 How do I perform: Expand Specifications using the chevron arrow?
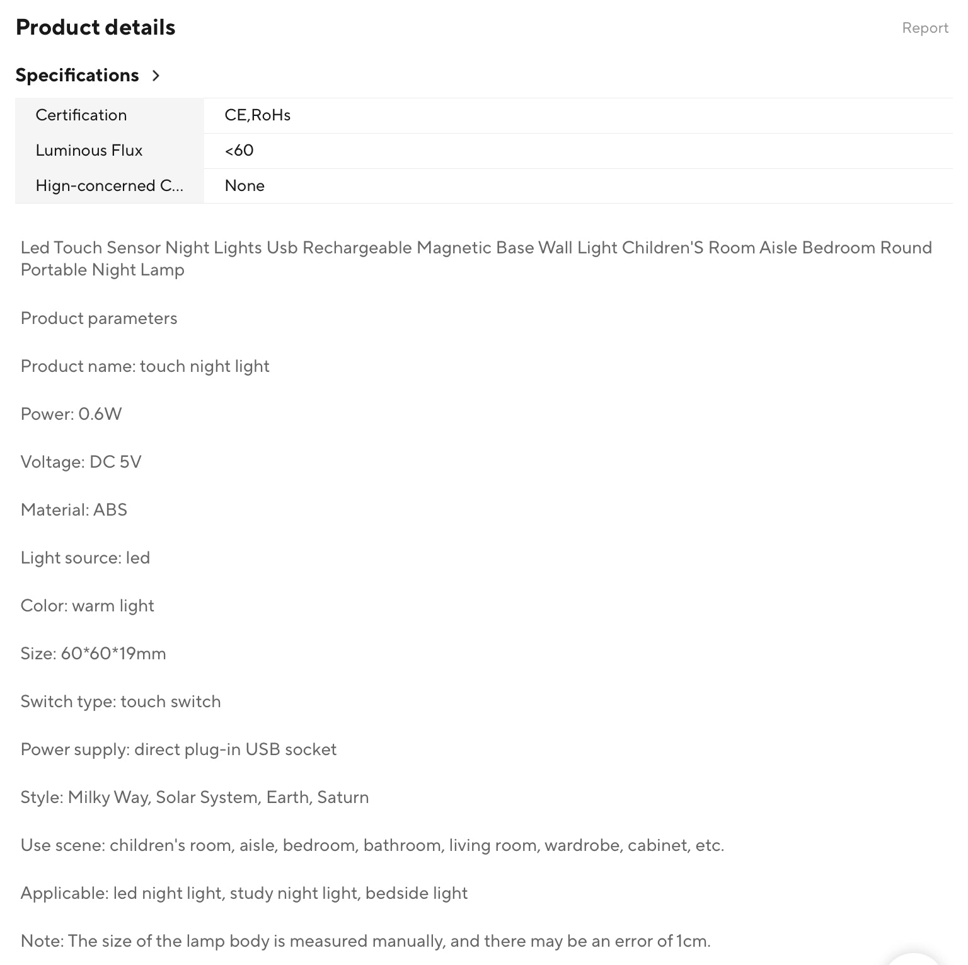tap(156, 76)
